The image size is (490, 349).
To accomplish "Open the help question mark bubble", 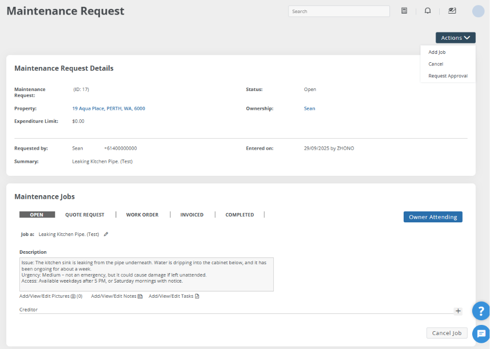I will pos(481,311).
